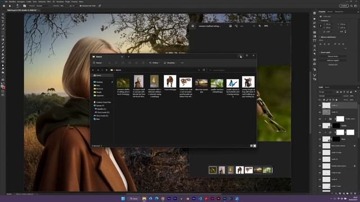Viewport: 360px width, 202px height.
Task: Click the horse thumbnail in photo viewer filmstrip
Action: click(240, 170)
